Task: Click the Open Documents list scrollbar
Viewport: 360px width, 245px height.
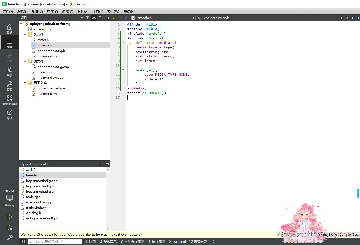Action: pyautogui.click(x=108, y=199)
